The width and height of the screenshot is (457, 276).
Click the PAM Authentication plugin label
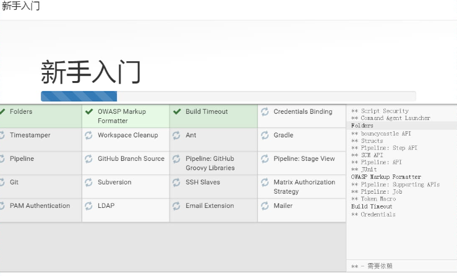[40, 205]
